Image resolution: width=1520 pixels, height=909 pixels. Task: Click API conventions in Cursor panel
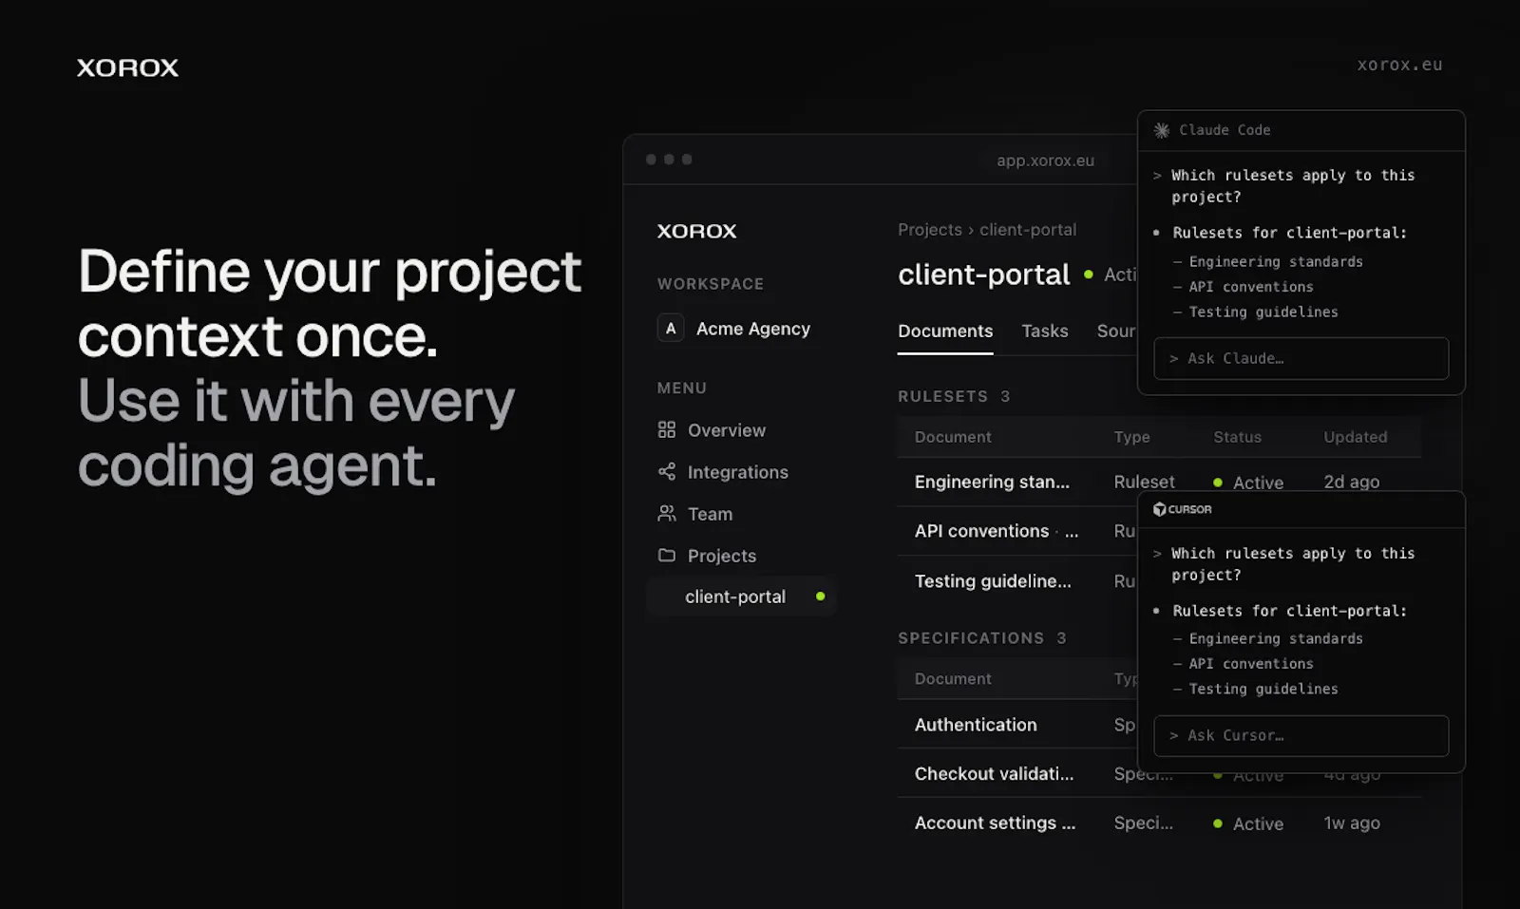pos(1251,664)
